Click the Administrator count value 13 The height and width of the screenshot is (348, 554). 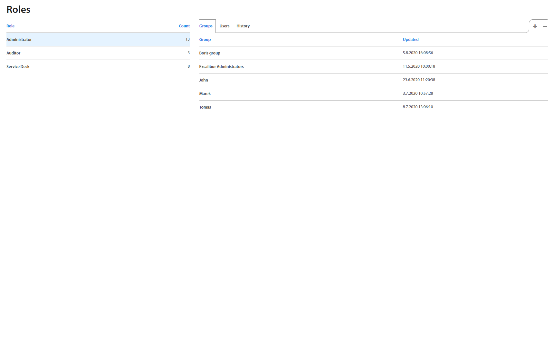(x=187, y=39)
